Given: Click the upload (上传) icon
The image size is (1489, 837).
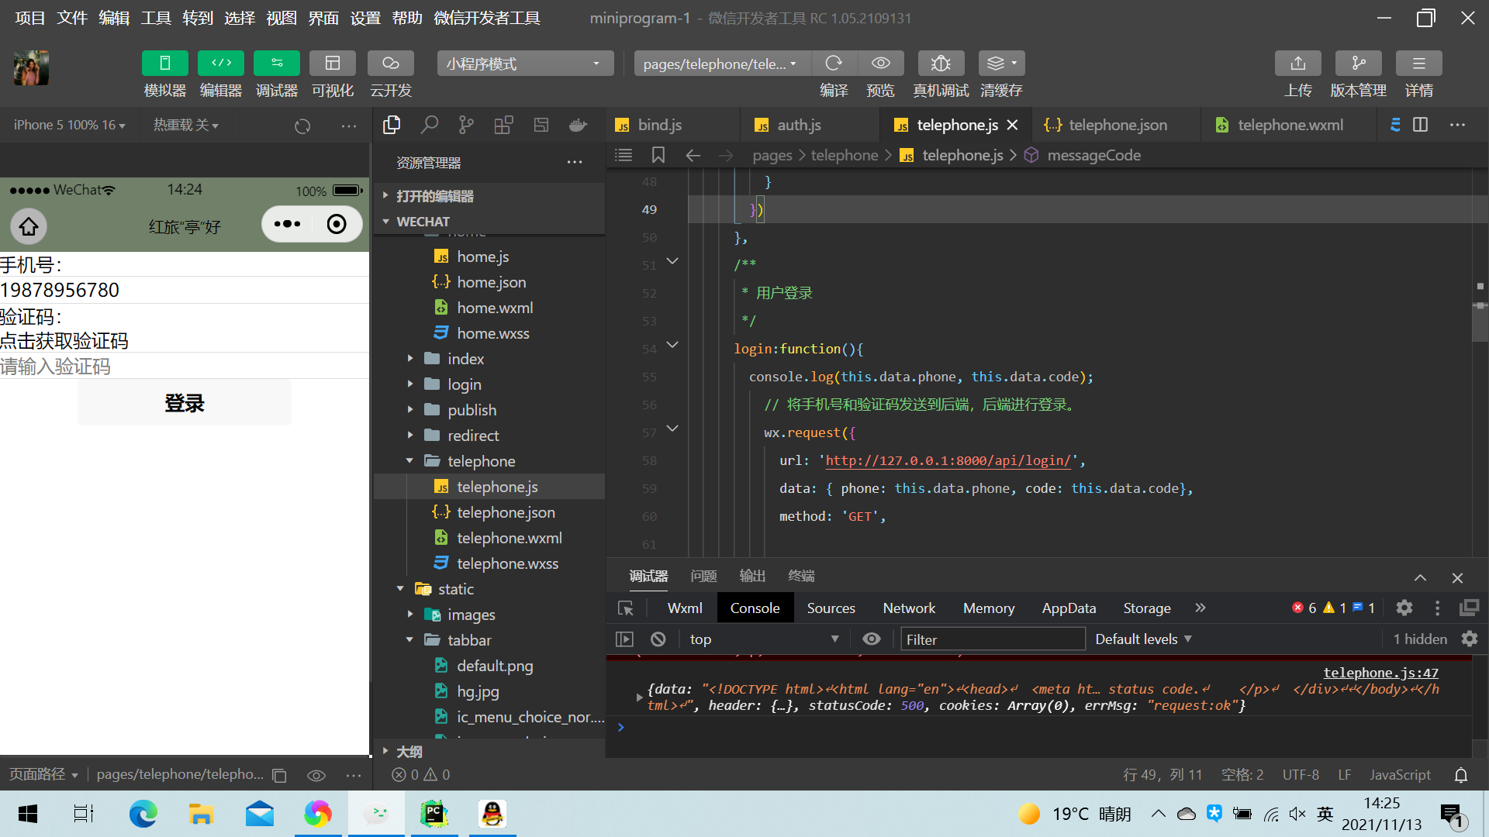Looking at the screenshot, I should 1297,64.
